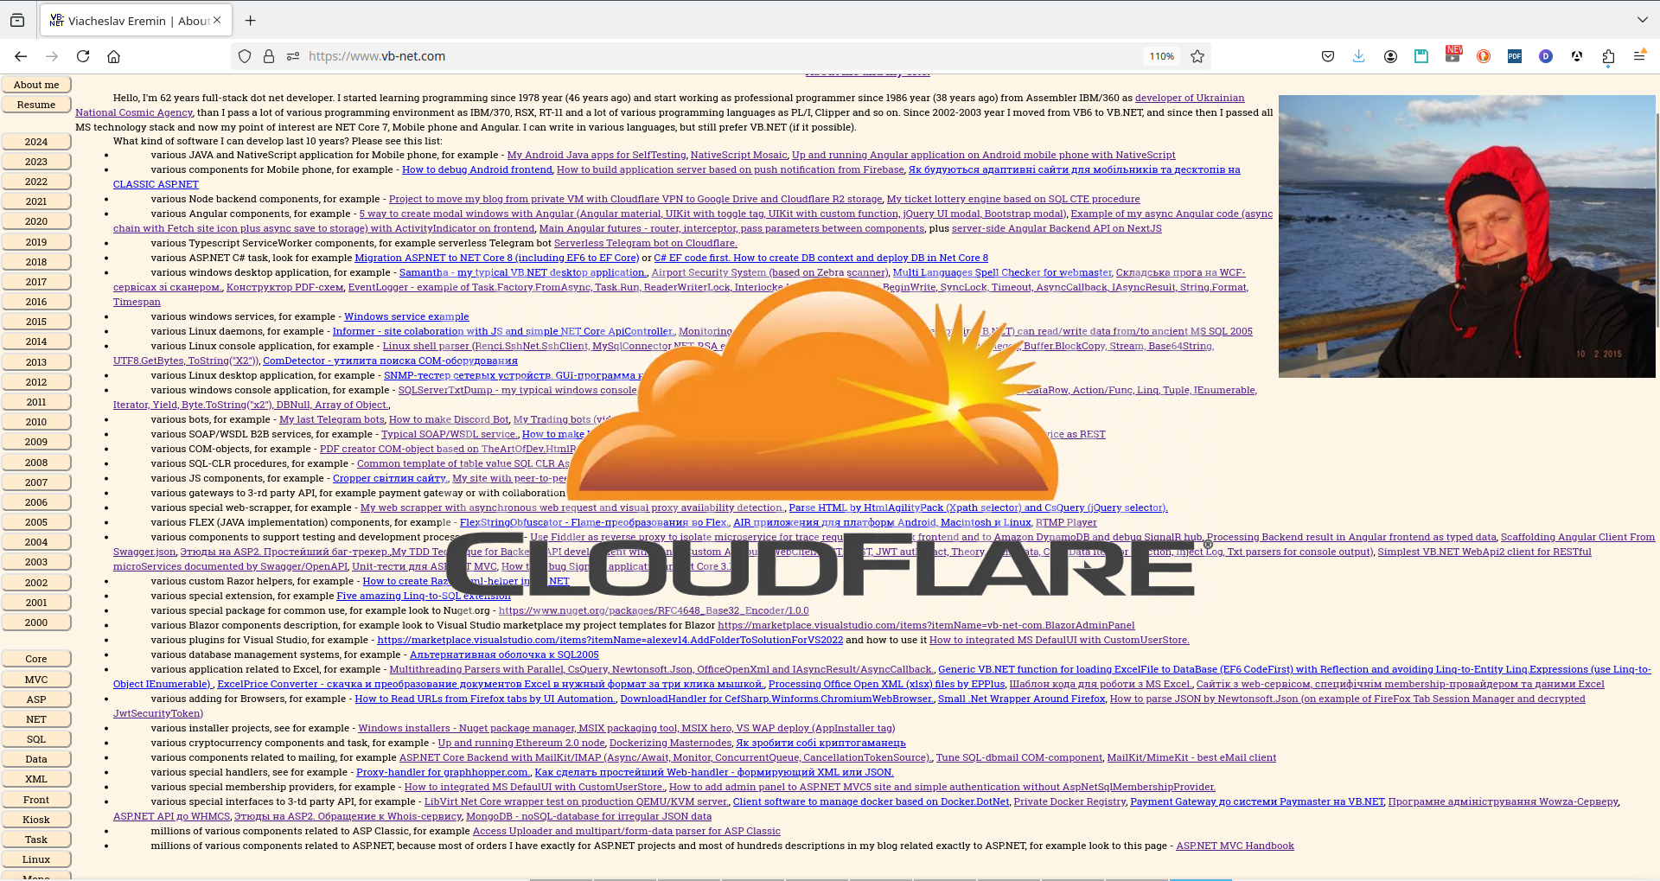1660x881 pixels.
Task: Open the Downloads panel
Action: click(x=1359, y=56)
